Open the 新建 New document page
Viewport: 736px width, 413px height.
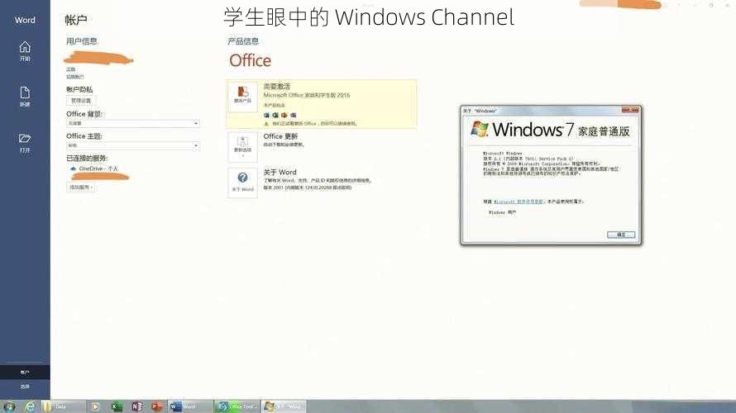pyautogui.click(x=25, y=97)
